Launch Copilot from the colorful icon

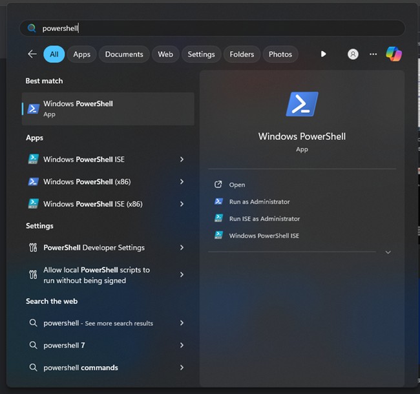394,54
